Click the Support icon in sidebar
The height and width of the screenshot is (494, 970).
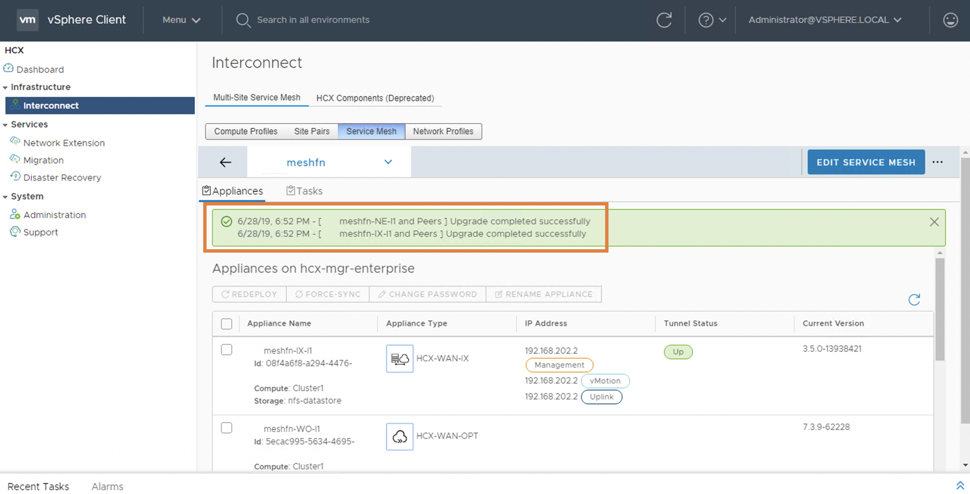pyautogui.click(x=15, y=231)
